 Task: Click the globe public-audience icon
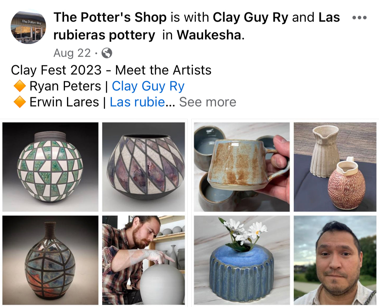tap(107, 53)
